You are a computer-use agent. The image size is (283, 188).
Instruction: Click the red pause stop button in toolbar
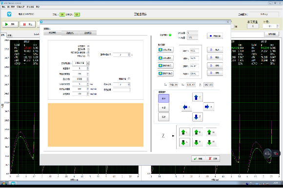click(27, 24)
